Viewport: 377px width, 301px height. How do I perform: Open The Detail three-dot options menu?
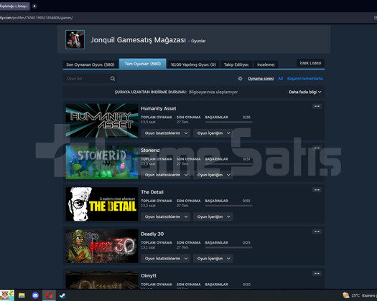point(317,190)
